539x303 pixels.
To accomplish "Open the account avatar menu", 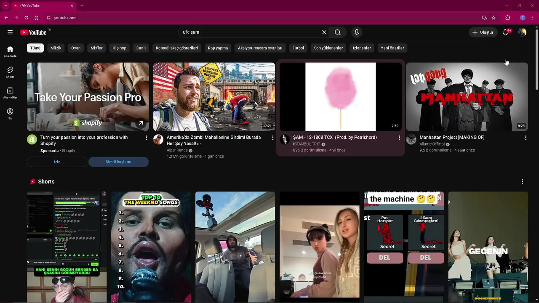I will click(522, 32).
